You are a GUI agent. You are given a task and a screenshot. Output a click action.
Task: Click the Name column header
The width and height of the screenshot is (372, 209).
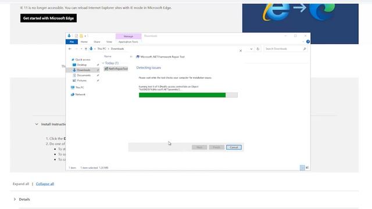[108, 56]
